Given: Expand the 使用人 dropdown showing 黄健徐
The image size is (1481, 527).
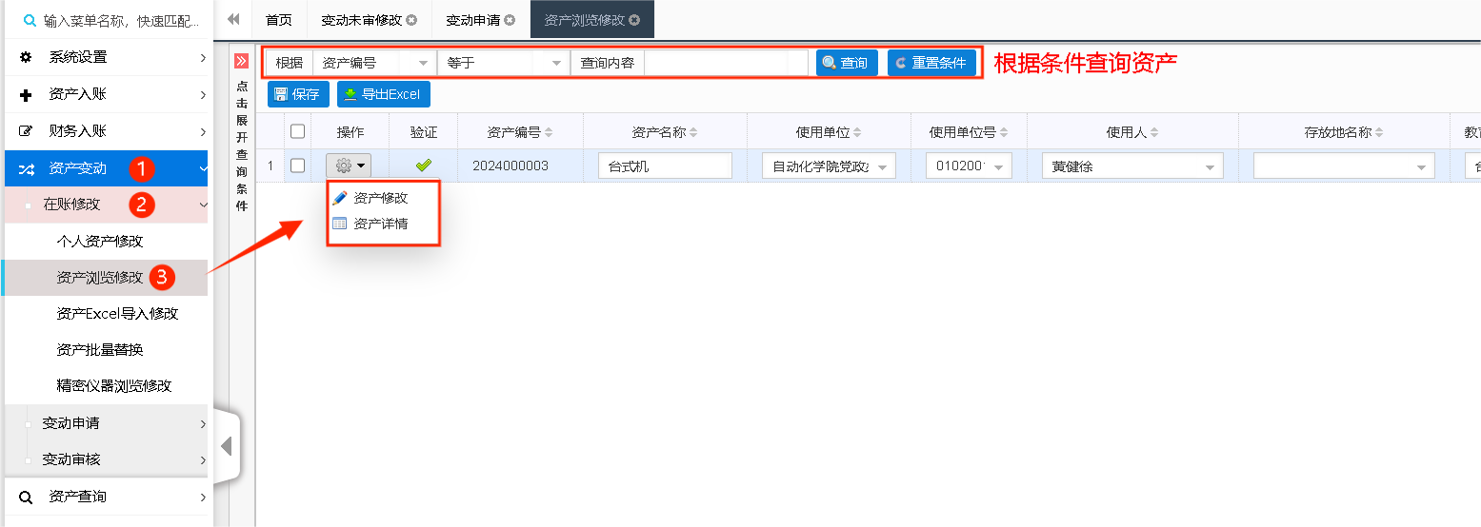Looking at the screenshot, I should coord(1211,166).
